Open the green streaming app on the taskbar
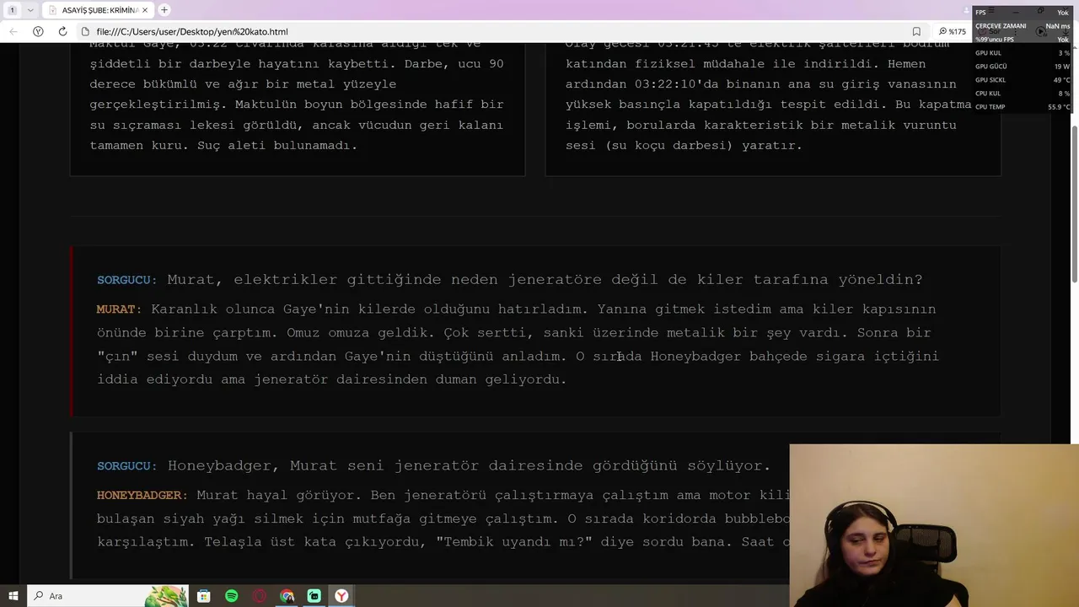 314,596
